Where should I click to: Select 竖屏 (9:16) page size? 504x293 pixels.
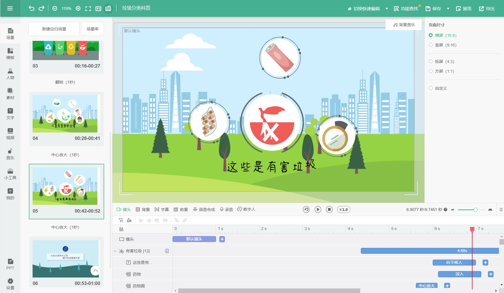(x=443, y=45)
